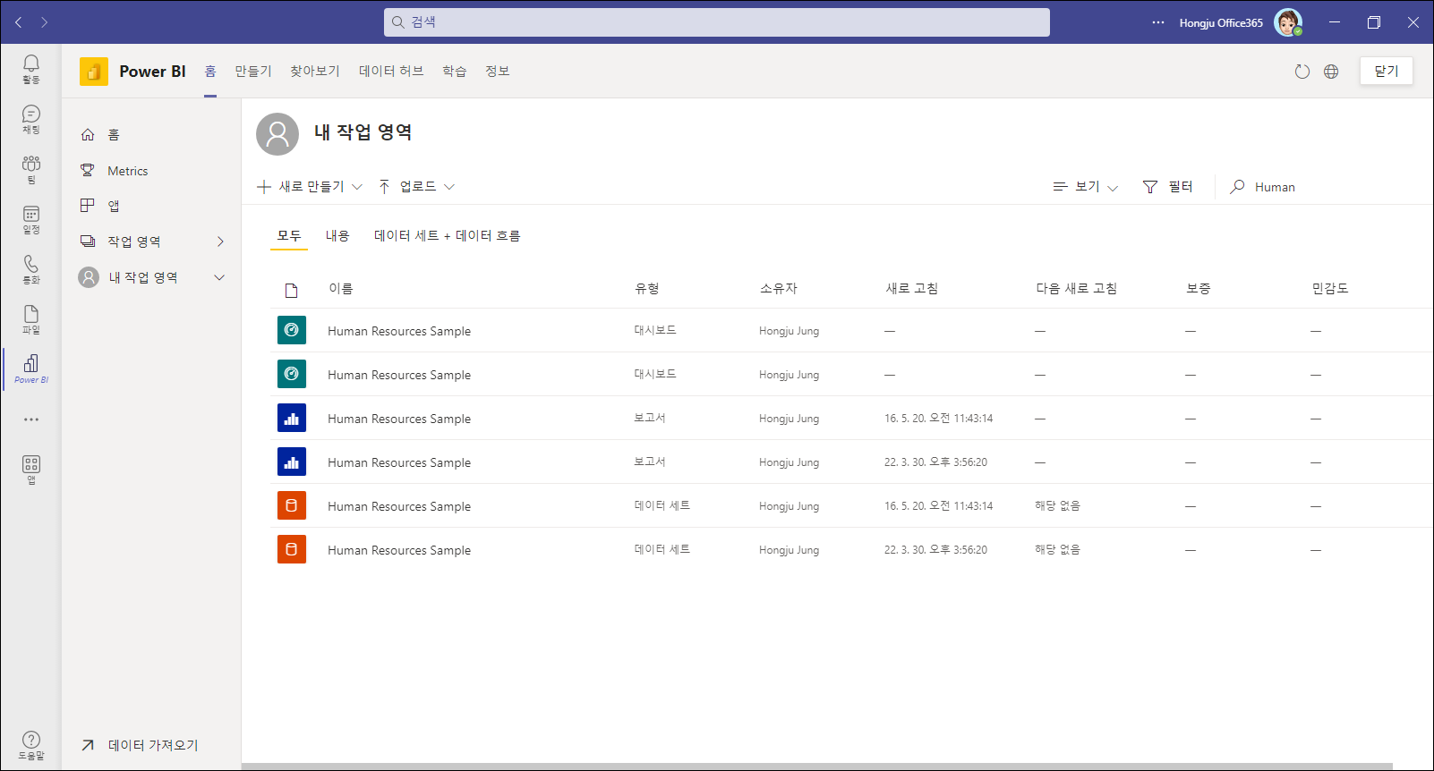Select the Power BI app icon in left rail
The image size is (1434, 771).
(31, 369)
